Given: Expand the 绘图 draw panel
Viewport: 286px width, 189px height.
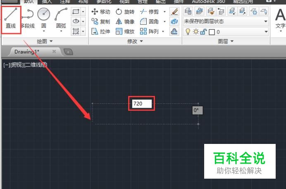Looking at the screenshot, I should [x=45, y=41].
